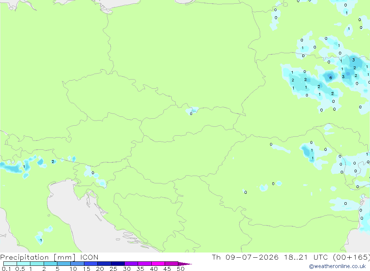Select the 25–30 mm dark navy legend swatch
Viewport: 370px width, 271px height.
pos(118,264)
